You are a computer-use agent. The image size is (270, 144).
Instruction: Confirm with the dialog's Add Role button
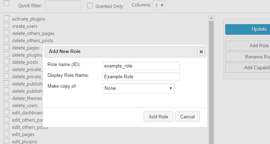click(x=158, y=117)
